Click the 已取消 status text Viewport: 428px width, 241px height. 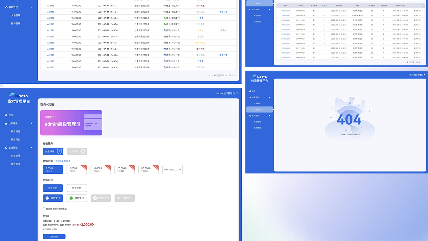(x=201, y=36)
